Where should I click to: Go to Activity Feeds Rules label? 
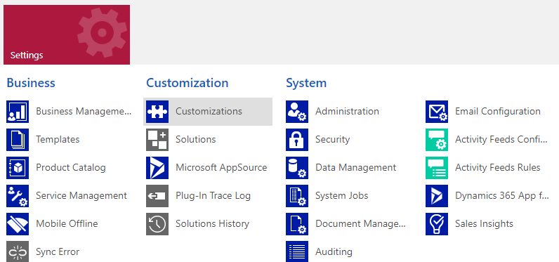[498, 168]
